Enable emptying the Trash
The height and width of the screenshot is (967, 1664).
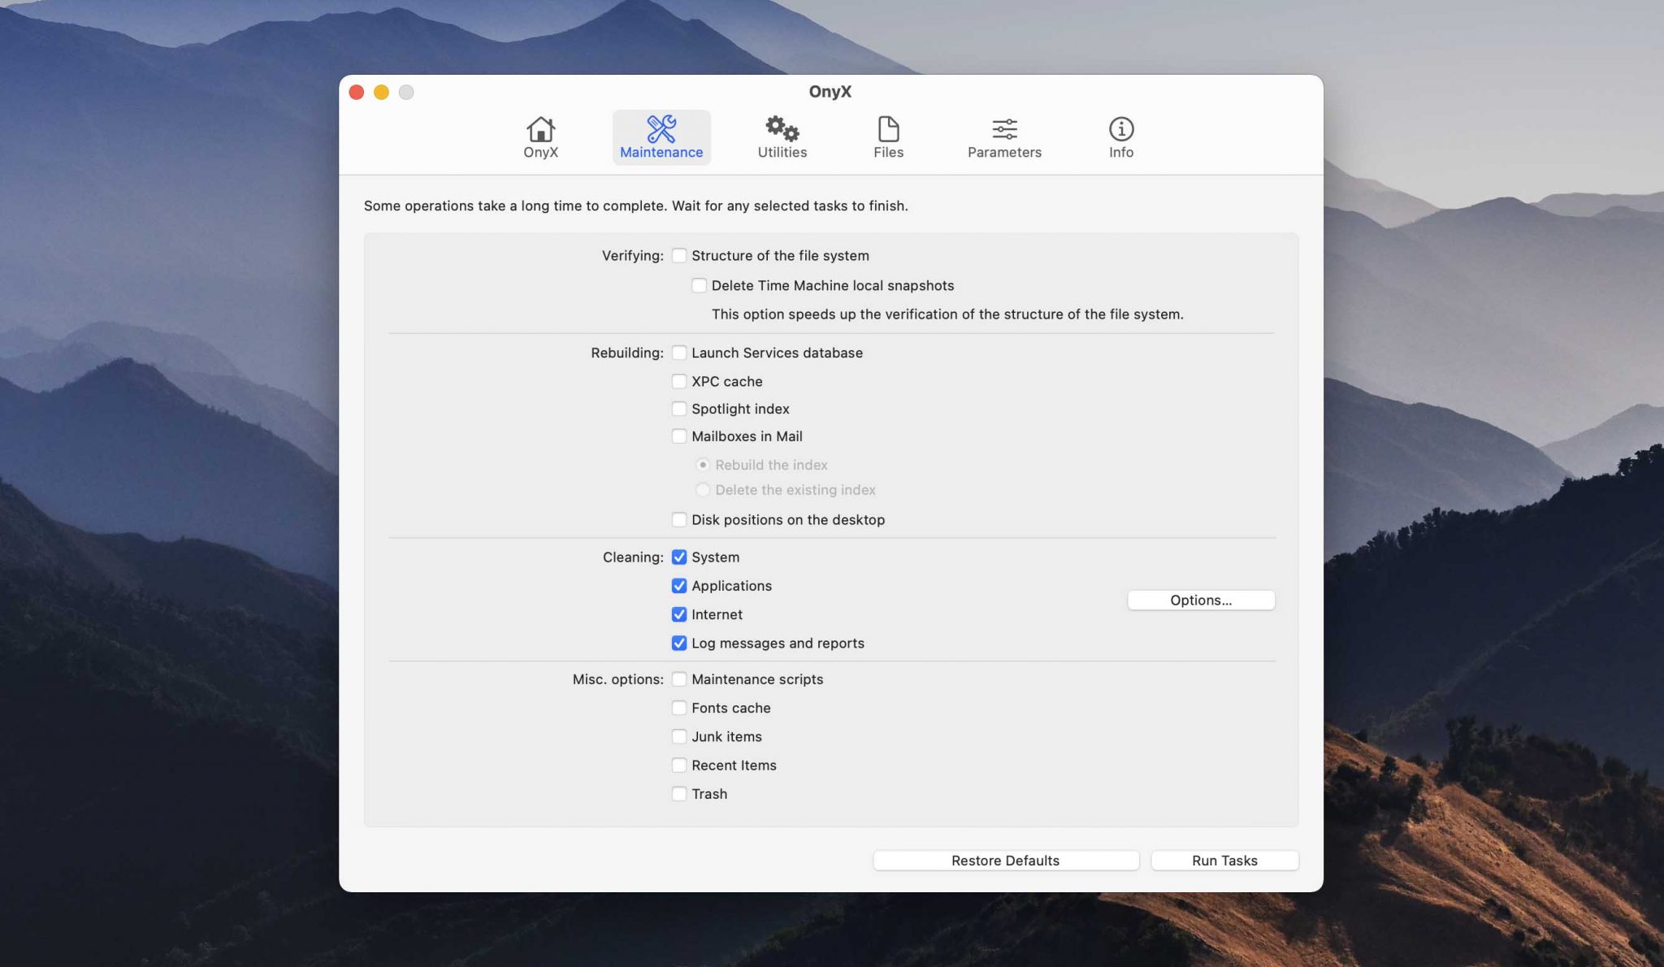(679, 794)
